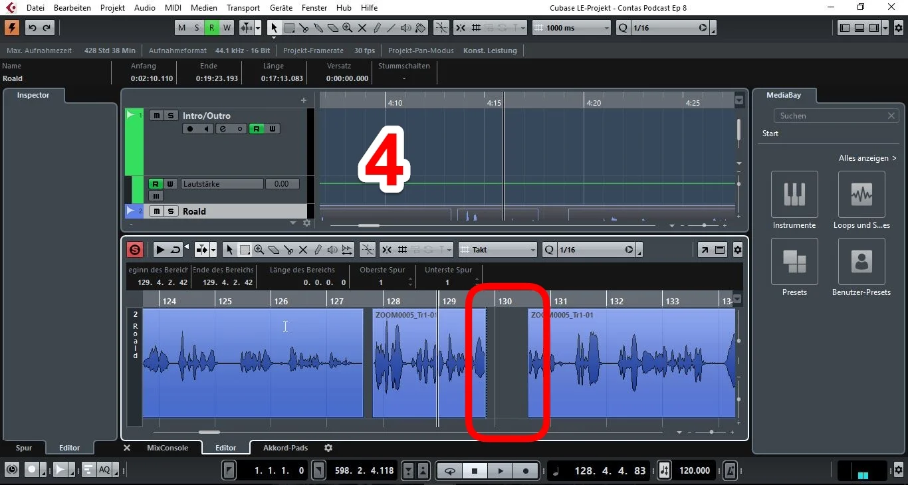Open the Bearbeiten menu
Viewport: 908px width, 485px height.
coord(72,8)
